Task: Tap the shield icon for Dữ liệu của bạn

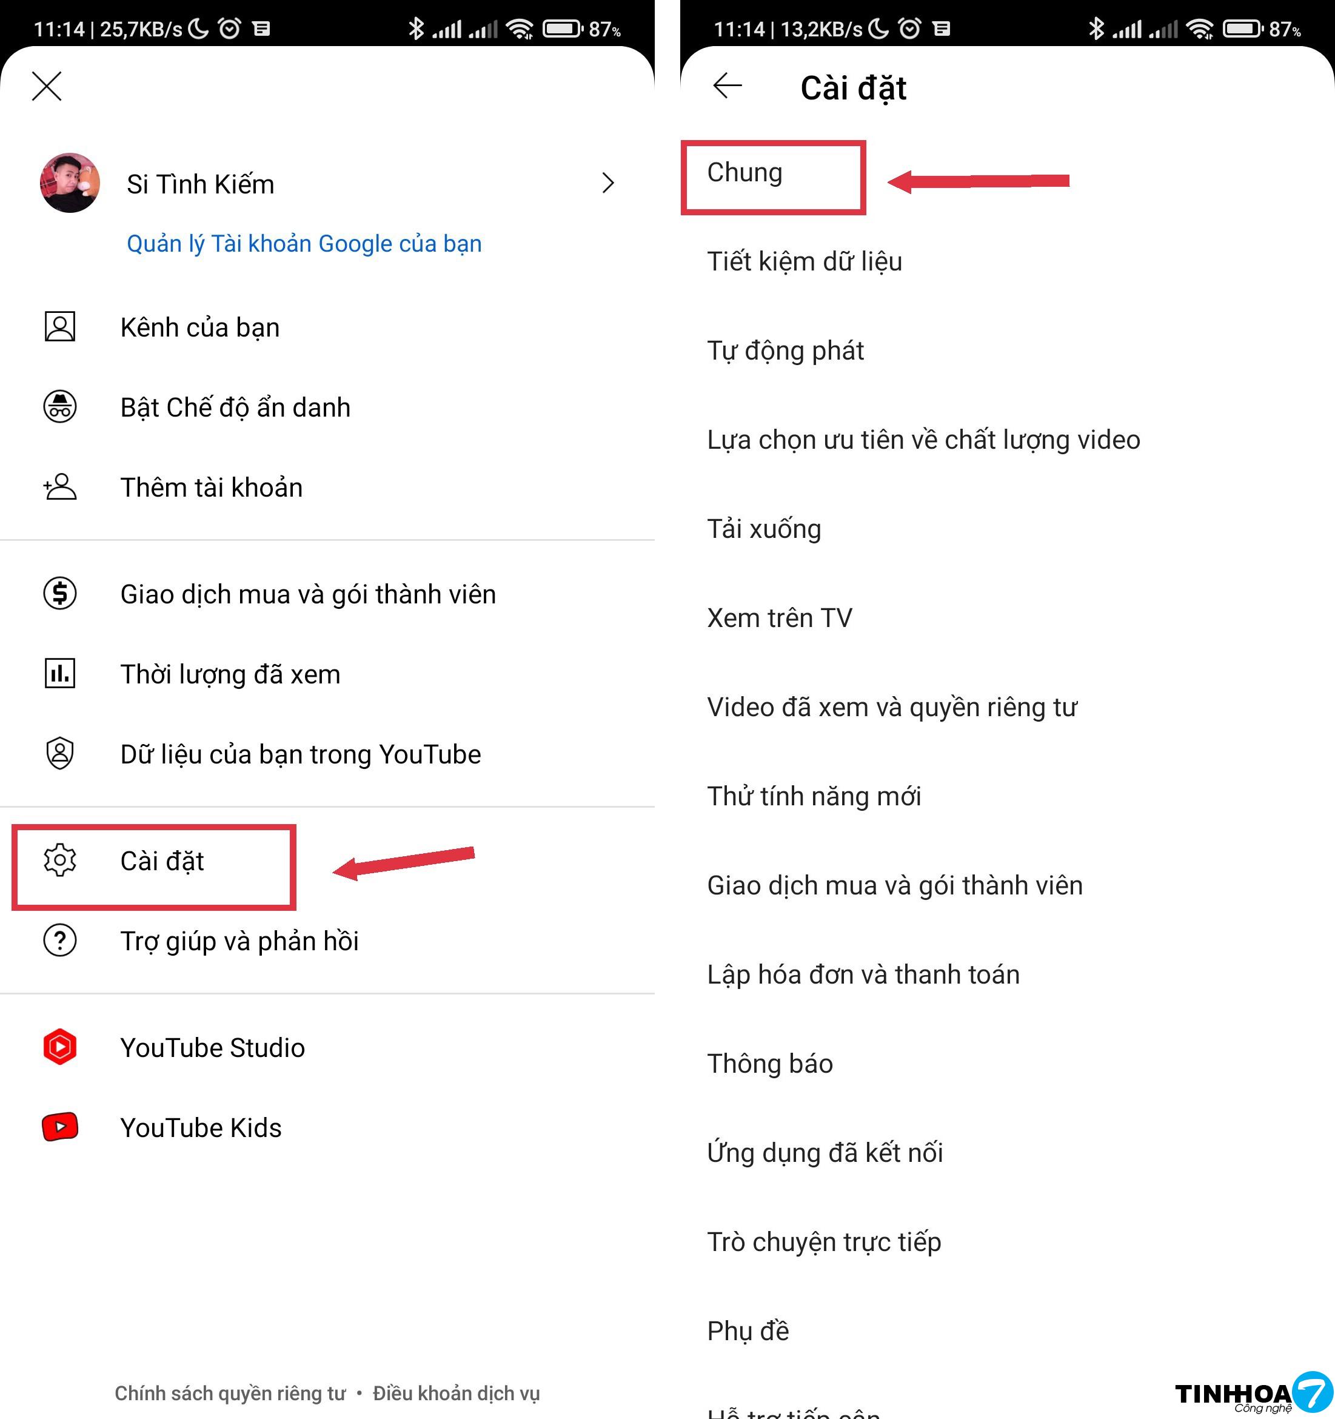Action: (60, 754)
